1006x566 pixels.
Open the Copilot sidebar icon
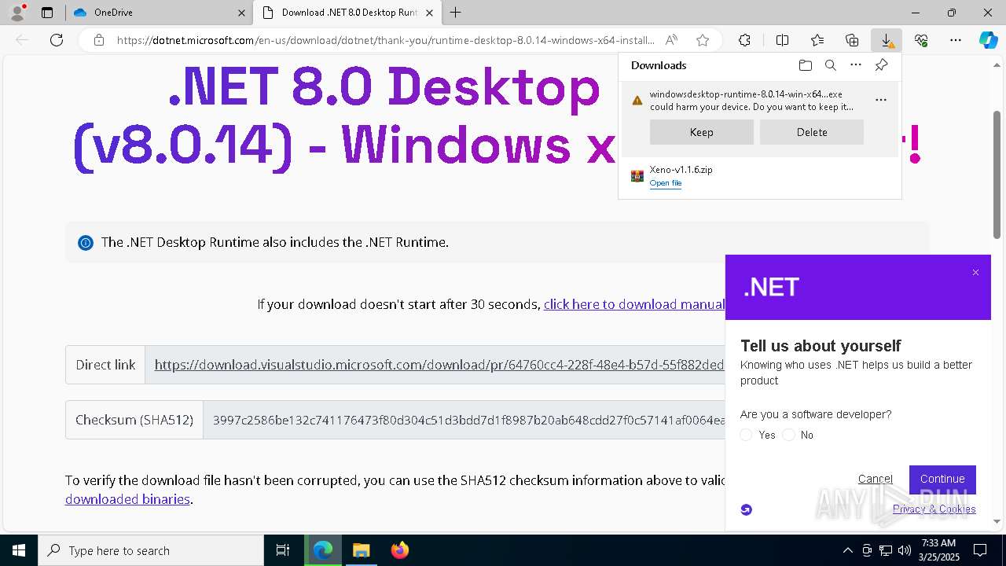988,40
